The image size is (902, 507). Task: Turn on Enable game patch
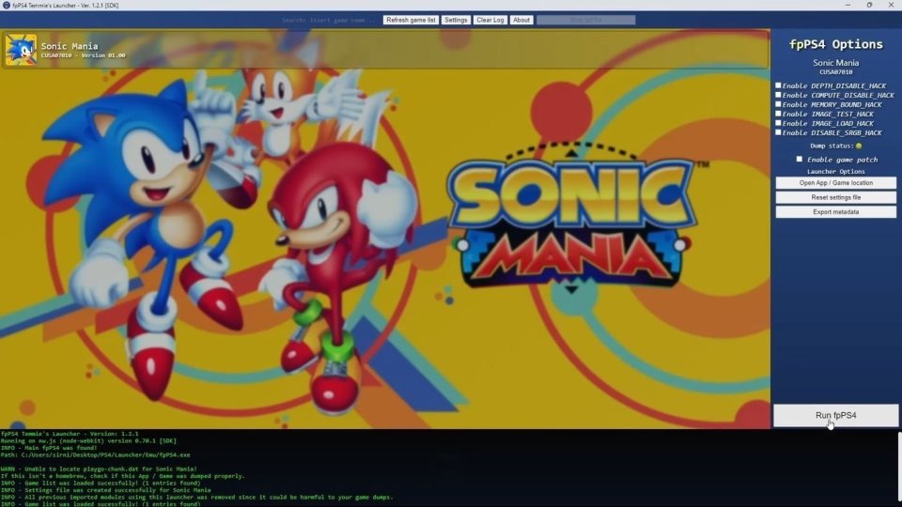(800, 160)
